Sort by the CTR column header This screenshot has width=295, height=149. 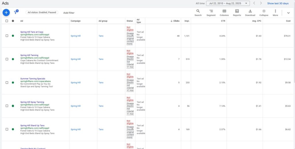(x=223, y=21)
